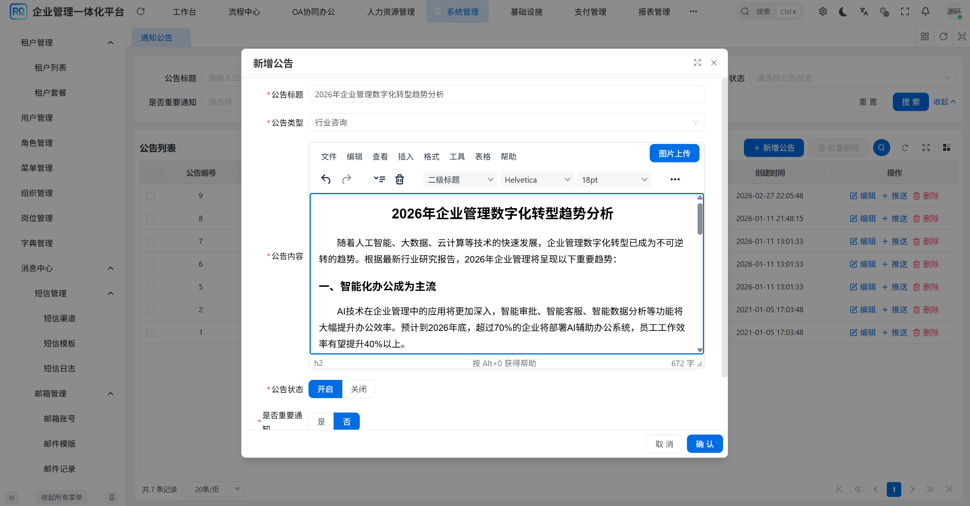This screenshot has width=970, height=506.
Task: Open notifications with the bell icon
Action: click(x=925, y=12)
